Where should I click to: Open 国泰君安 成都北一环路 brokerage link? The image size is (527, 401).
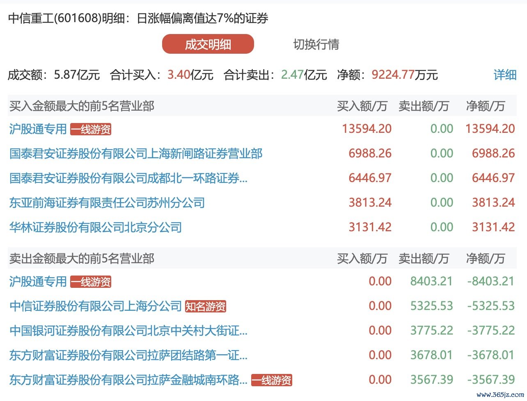pyautogui.click(x=128, y=178)
